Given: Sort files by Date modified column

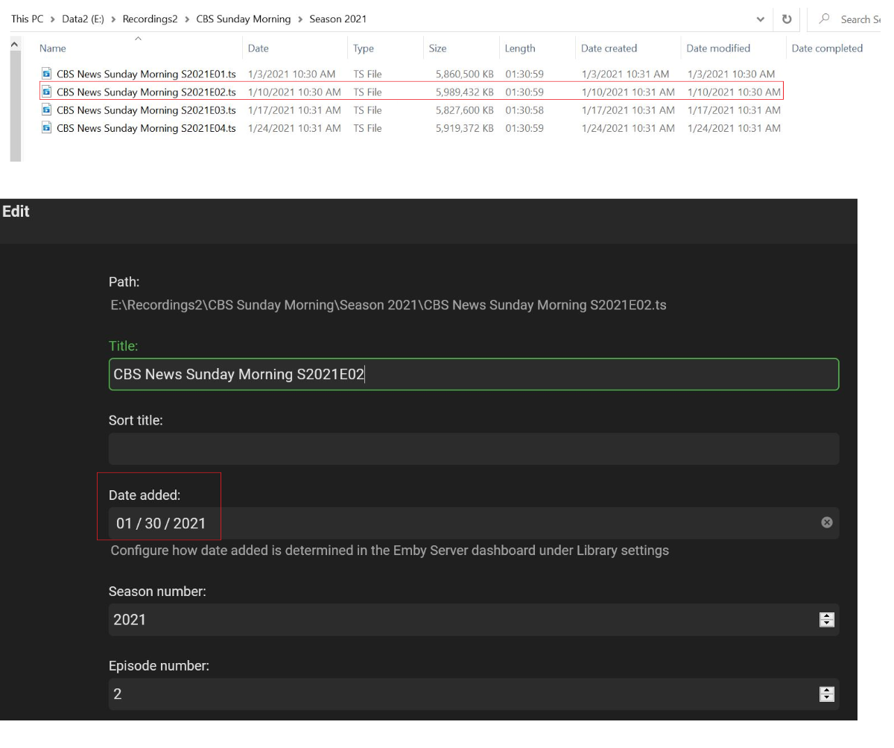Looking at the screenshot, I should pos(717,48).
